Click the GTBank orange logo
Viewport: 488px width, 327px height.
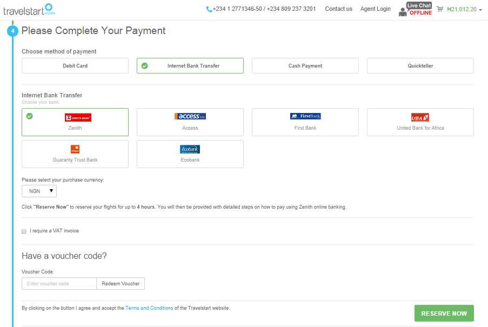[x=75, y=149]
